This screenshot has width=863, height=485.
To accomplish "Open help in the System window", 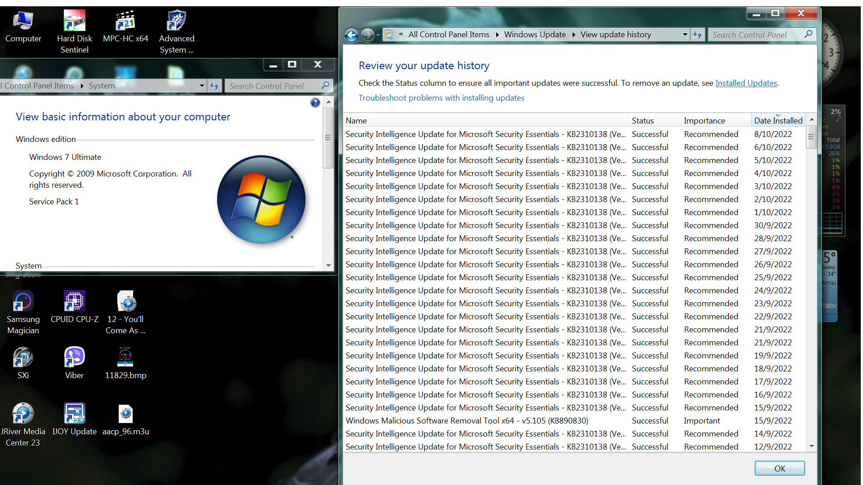I will pyautogui.click(x=315, y=103).
